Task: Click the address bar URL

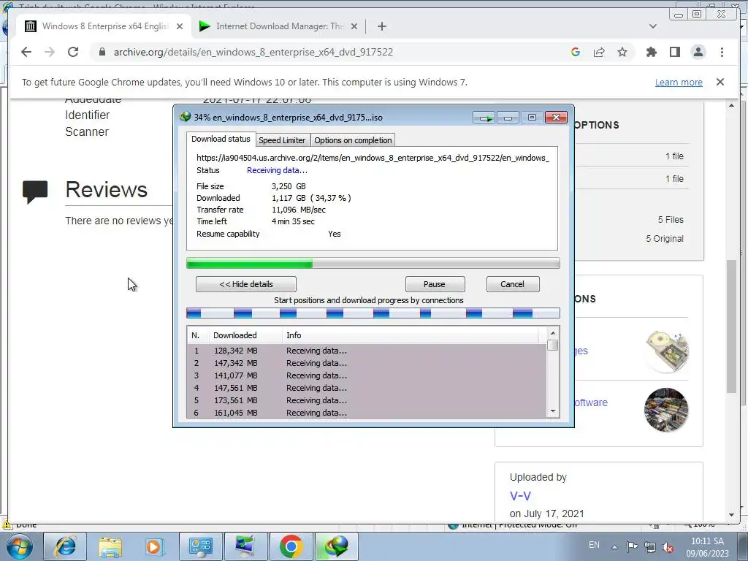Action: 253,52
